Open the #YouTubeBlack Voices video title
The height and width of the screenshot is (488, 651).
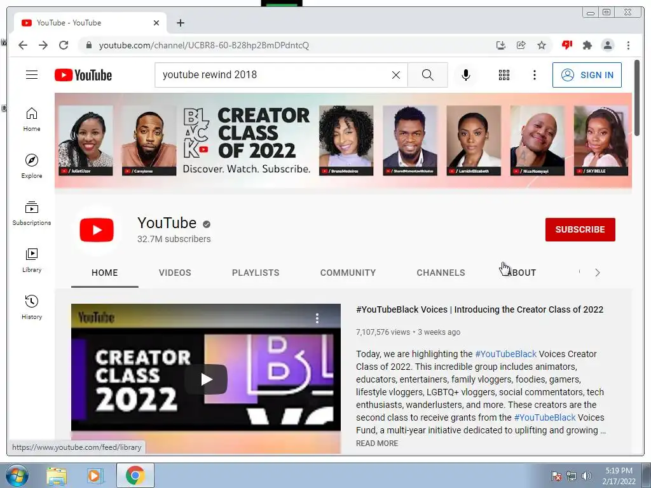(x=479, y=309)
